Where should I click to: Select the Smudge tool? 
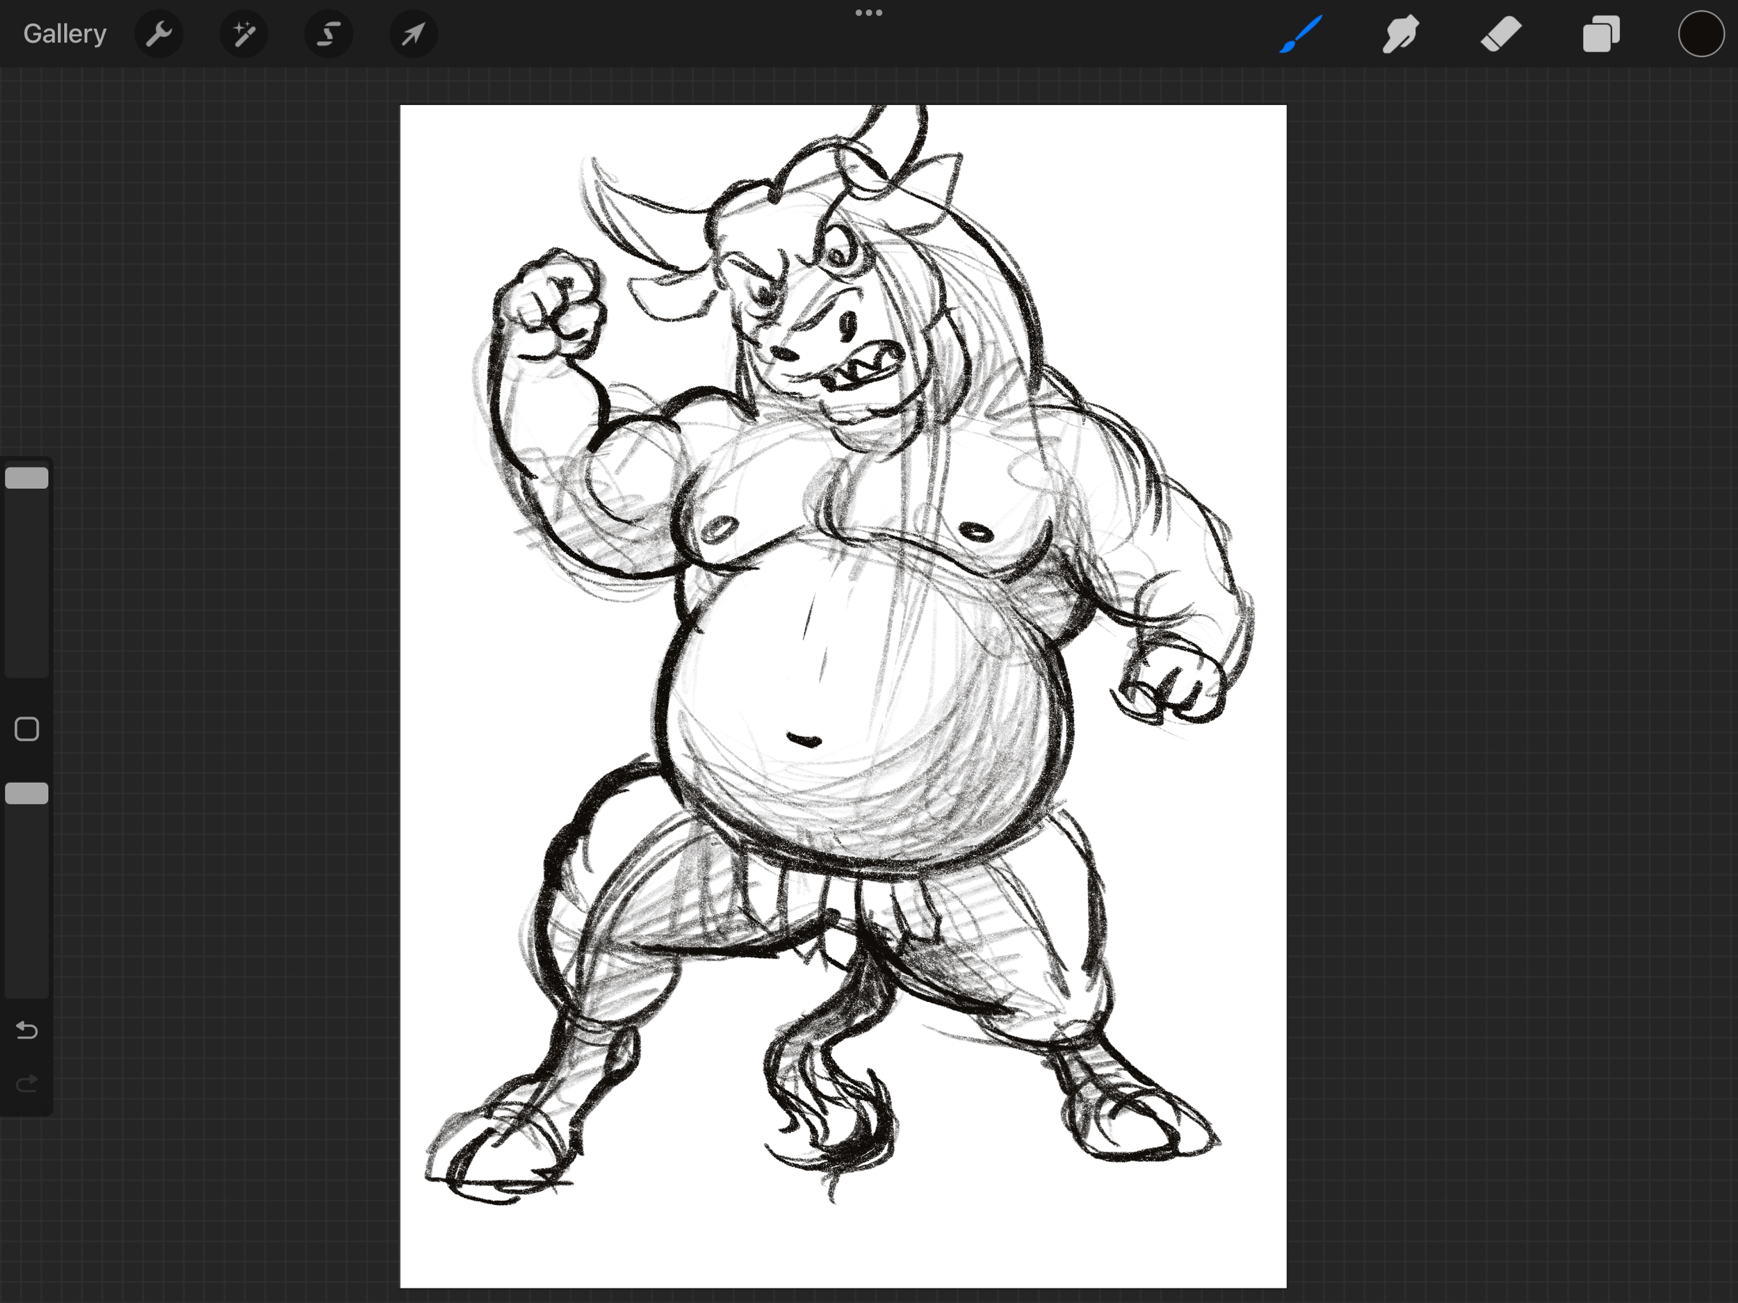click(x=1400, y=34)
